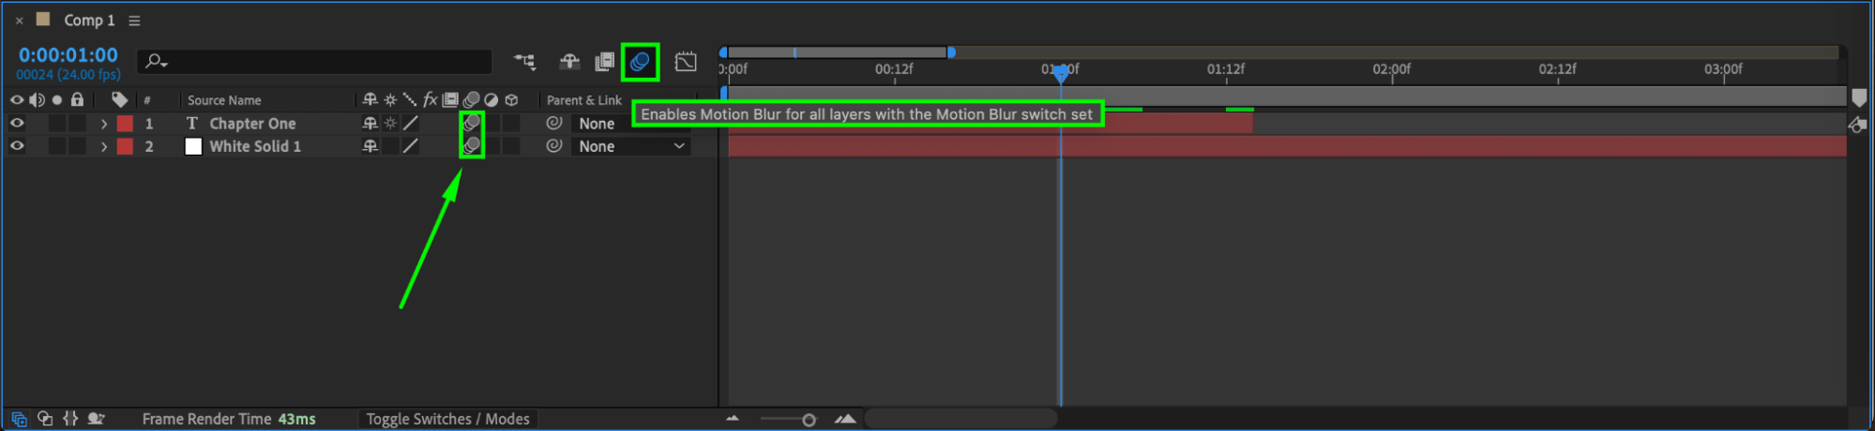Click the pick whip for Chapter One
Image resolution: width=1875 pixels, height=431 pixels.
point(554,123)
